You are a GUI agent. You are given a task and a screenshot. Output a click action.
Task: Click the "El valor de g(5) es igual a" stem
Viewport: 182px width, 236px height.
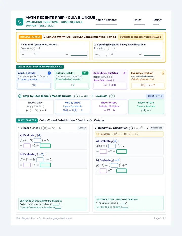113,207
